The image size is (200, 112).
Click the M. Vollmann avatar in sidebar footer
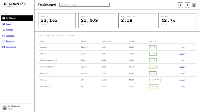(5, 108)
